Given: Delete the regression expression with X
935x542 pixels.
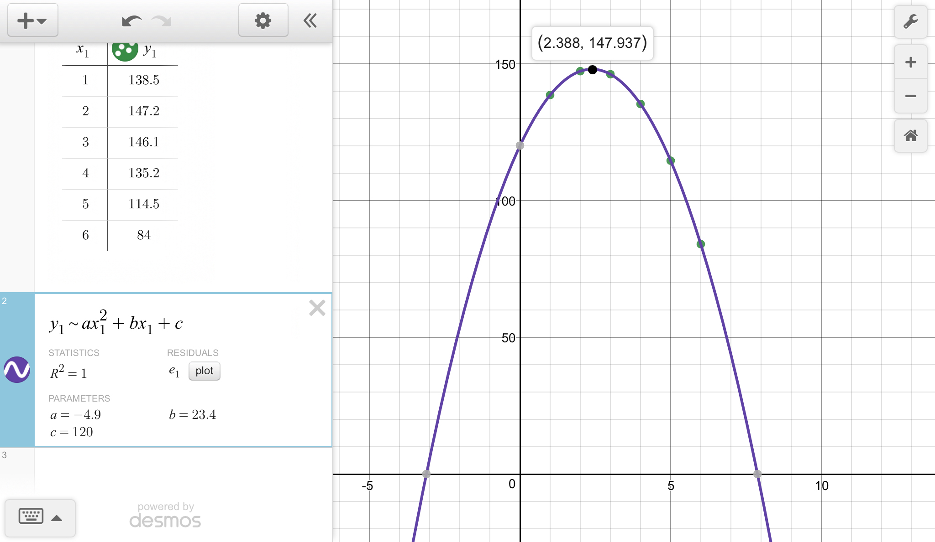Looking at the screenshot, I should pyautogui.click(x=317, y=308).
